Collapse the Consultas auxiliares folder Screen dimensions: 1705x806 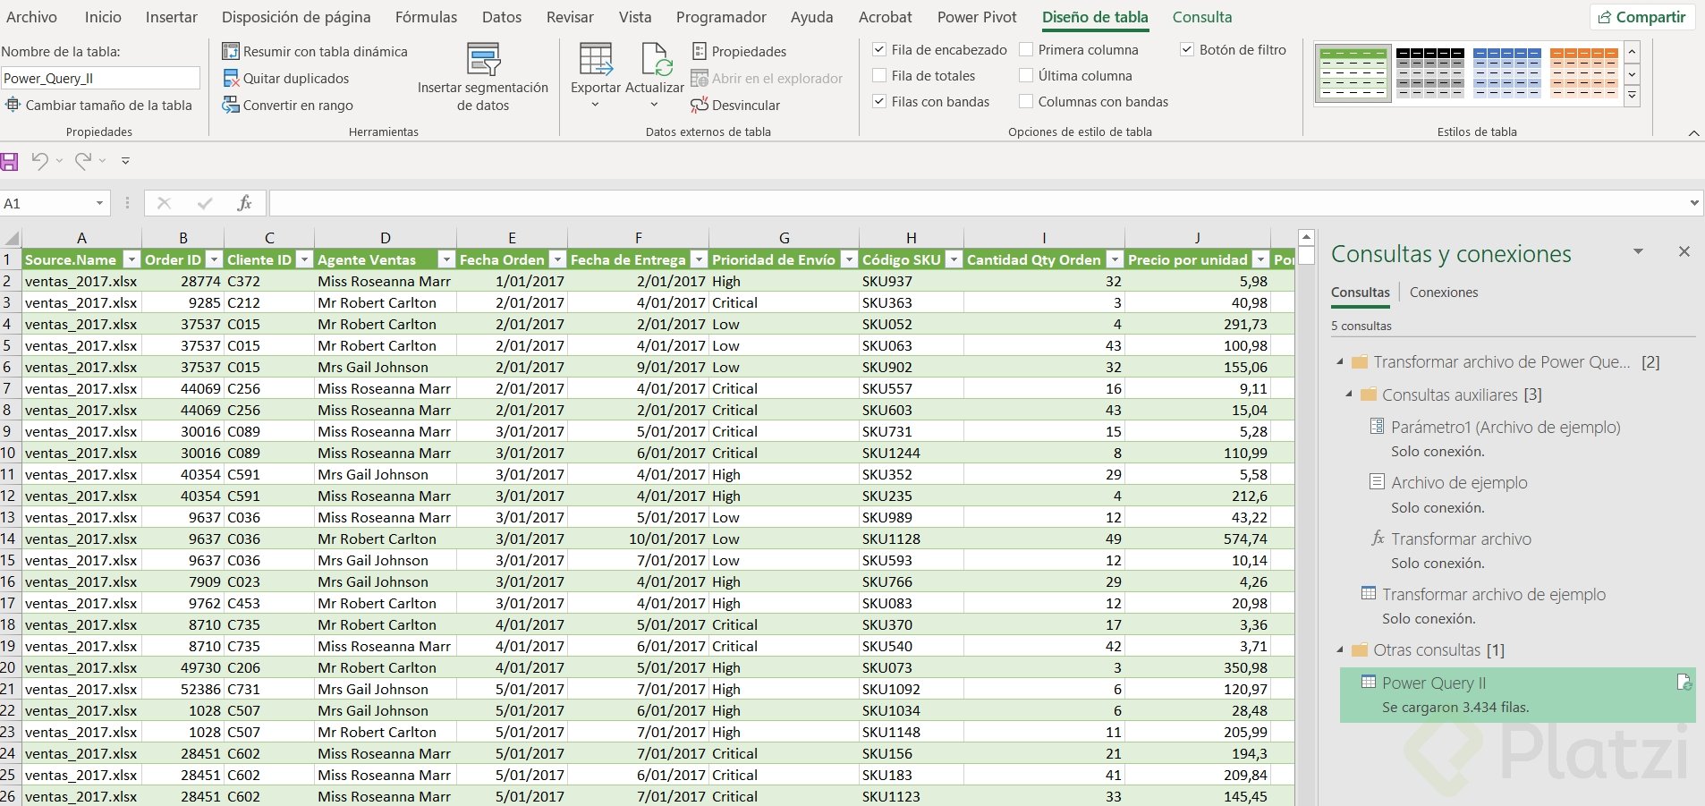1349,395
